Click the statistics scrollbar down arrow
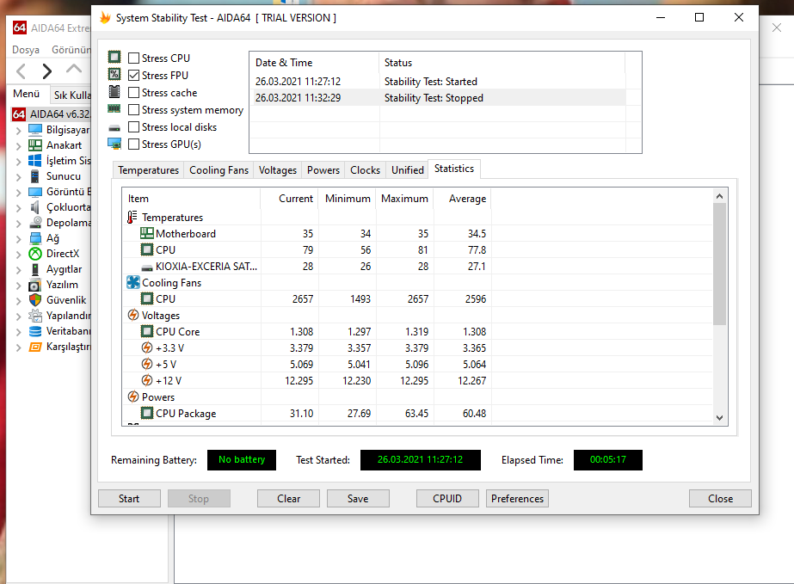The width and height of the screenshot is (794, 584). [x=719, y=418]
